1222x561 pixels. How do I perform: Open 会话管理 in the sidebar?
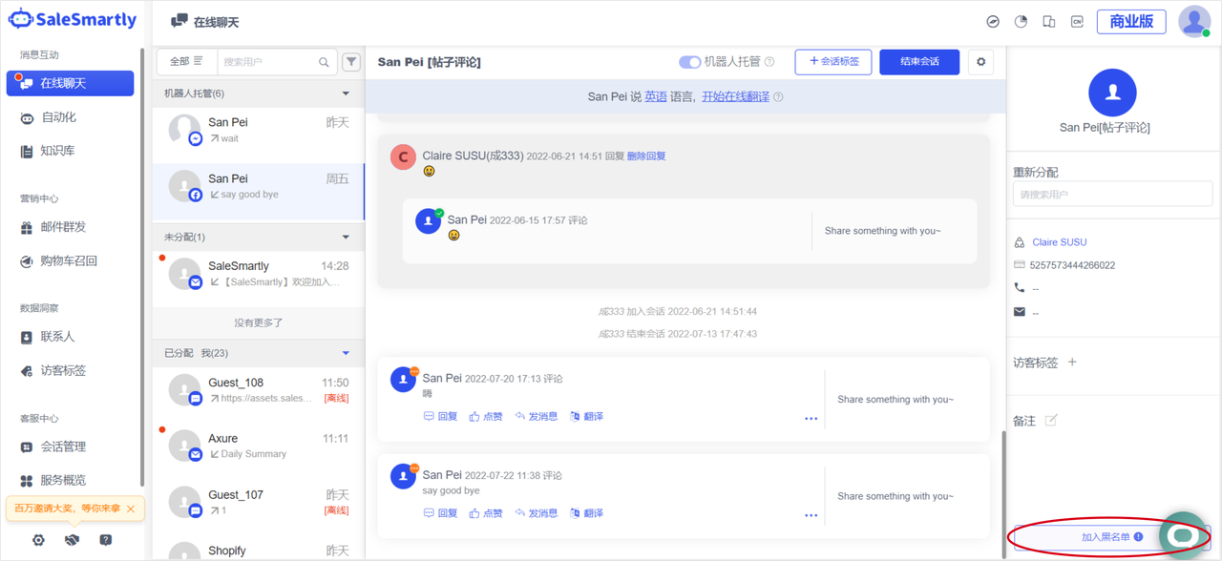click(63, 447)
